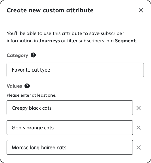Show help about attribute Values
This screenshot has height=163, width=151.
[x=27, y=86]
